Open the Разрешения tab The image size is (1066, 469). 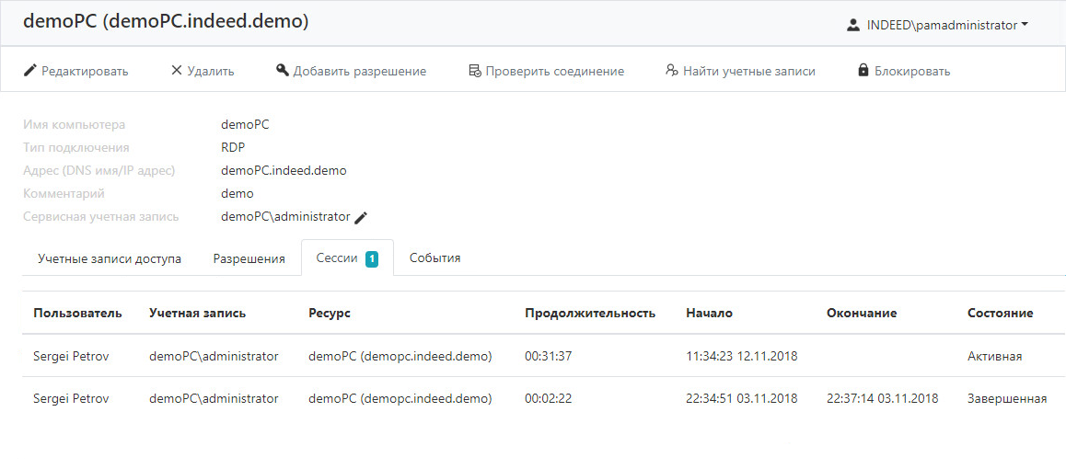[249, 258]
